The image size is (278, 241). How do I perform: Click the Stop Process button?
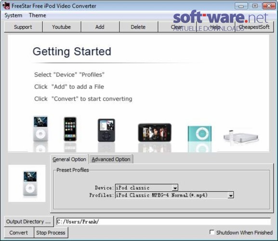51,233
